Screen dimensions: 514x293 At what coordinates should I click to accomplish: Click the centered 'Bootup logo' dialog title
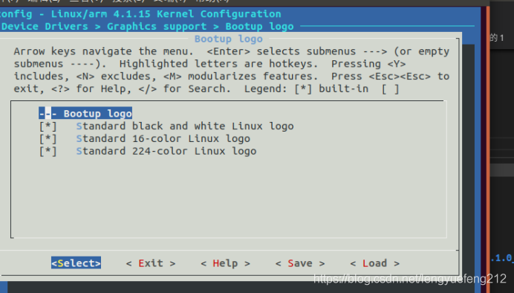pos(229,39)
